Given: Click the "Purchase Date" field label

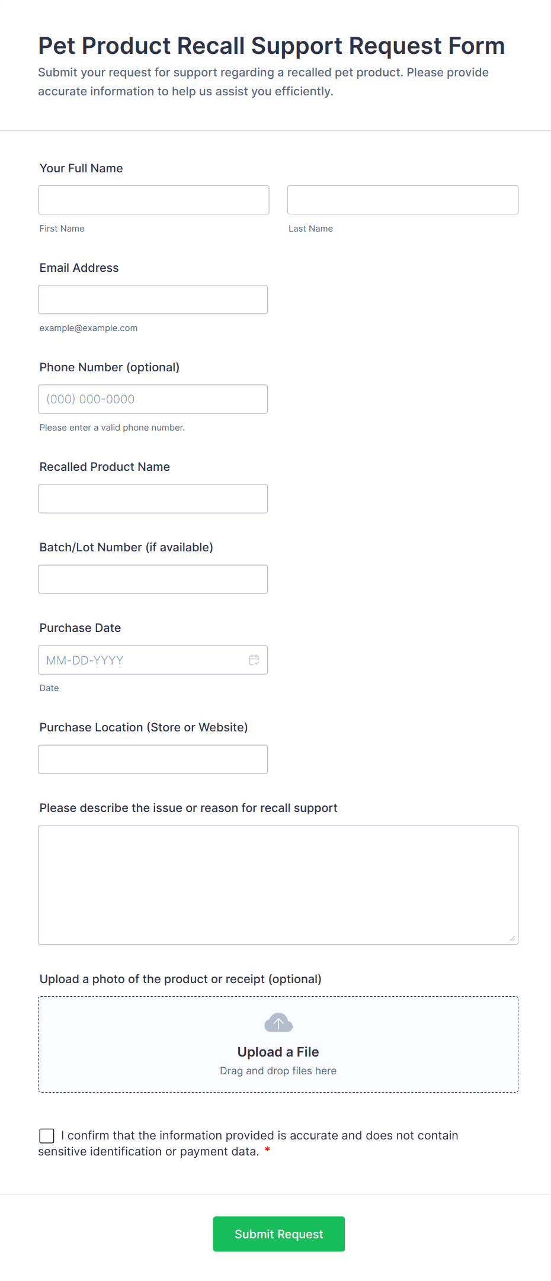Looking at the screenshot, I should [81, 628].
